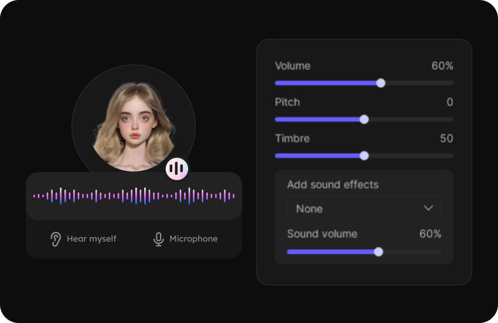This screenshot has height=323, width=498.
Task: Click the Add sound effects label
Action: [x=333, y=185]
